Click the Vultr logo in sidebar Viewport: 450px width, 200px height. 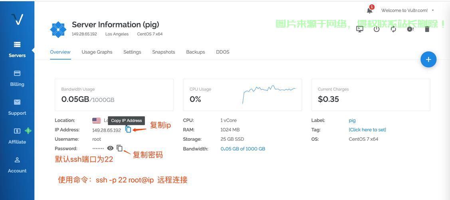(17, 19)
